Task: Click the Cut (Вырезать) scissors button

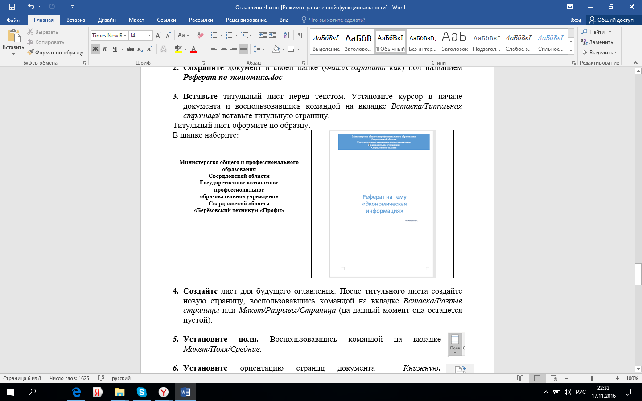Action: pos(43,32)
